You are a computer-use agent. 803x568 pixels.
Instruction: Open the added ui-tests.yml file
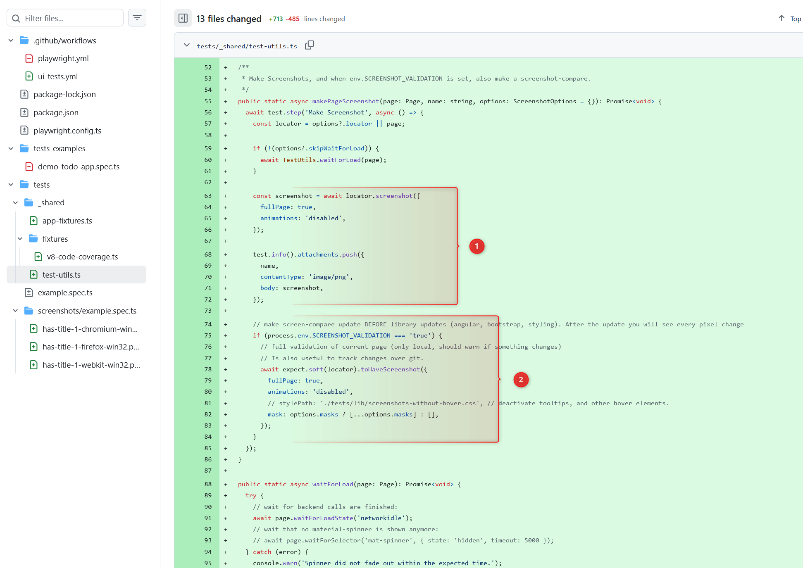click(x=57, y=76)
